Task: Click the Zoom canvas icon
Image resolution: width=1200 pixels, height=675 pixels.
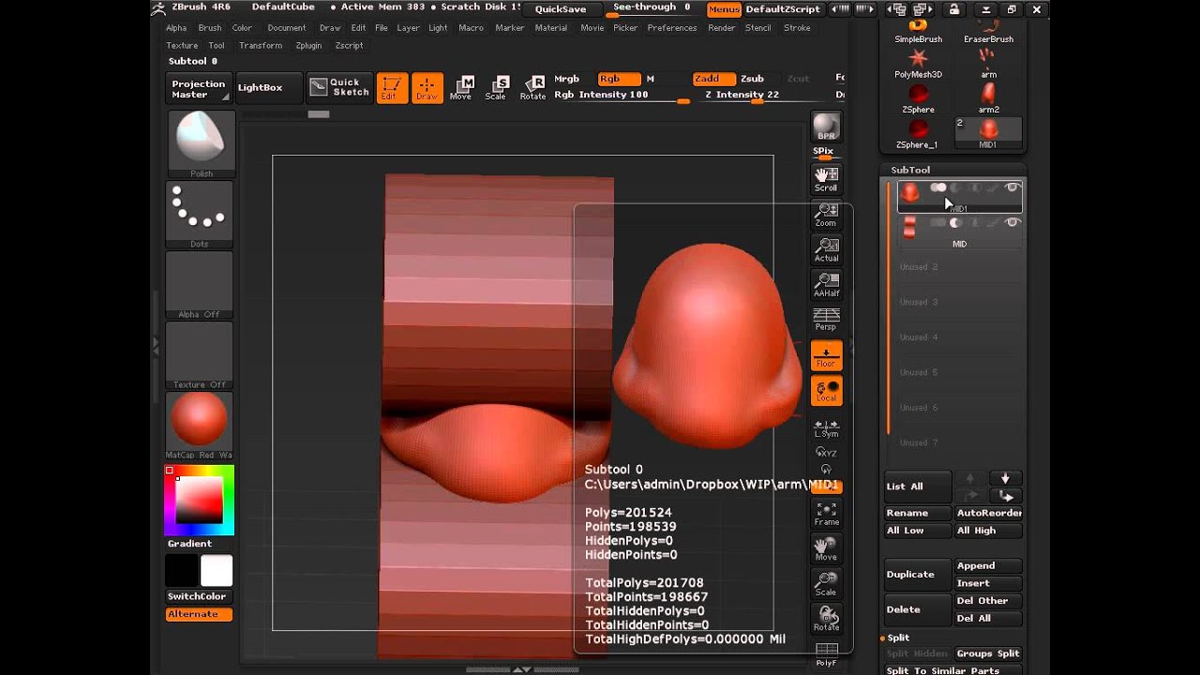Action: pyautogui.click(x=826, y=214)
